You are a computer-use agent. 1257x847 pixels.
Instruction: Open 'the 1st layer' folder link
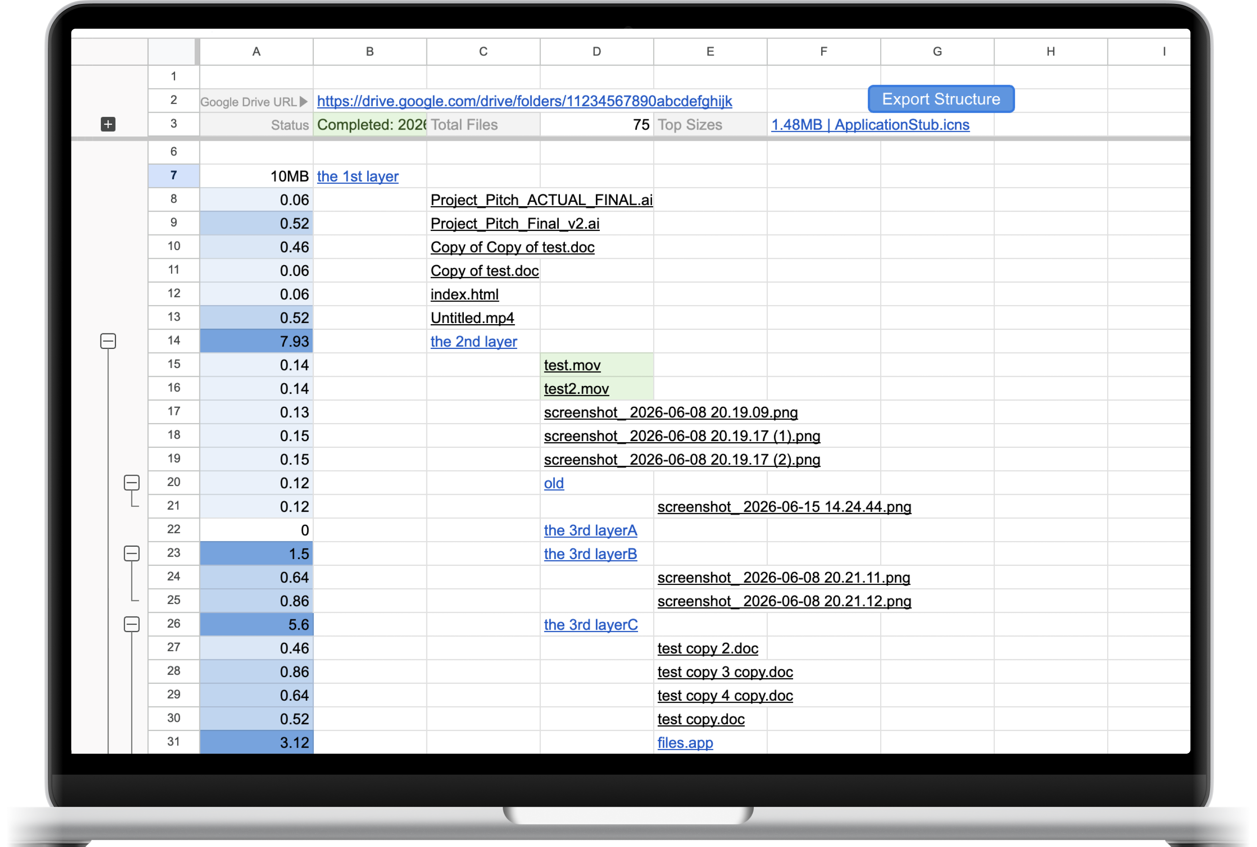(x=358, y=176)
